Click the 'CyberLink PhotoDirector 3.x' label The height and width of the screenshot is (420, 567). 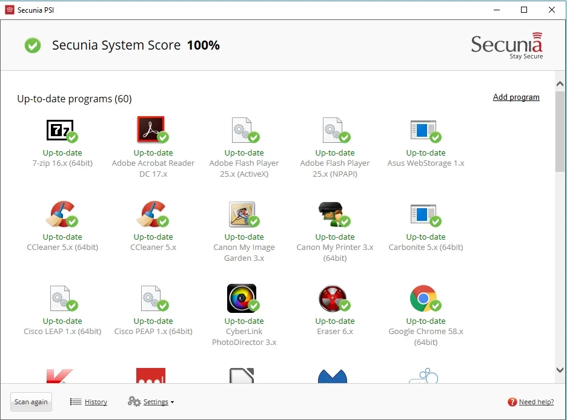(x=244, y=336)
